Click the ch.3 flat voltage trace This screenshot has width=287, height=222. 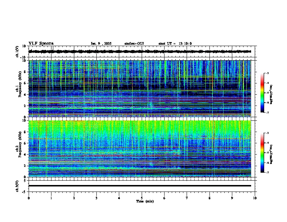(x=140, y=186)
